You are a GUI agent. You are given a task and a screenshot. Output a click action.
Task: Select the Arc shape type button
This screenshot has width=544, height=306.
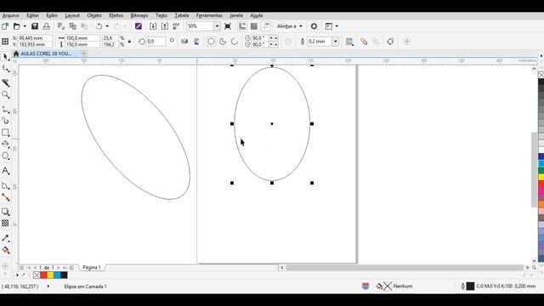[x=235, y=42]
